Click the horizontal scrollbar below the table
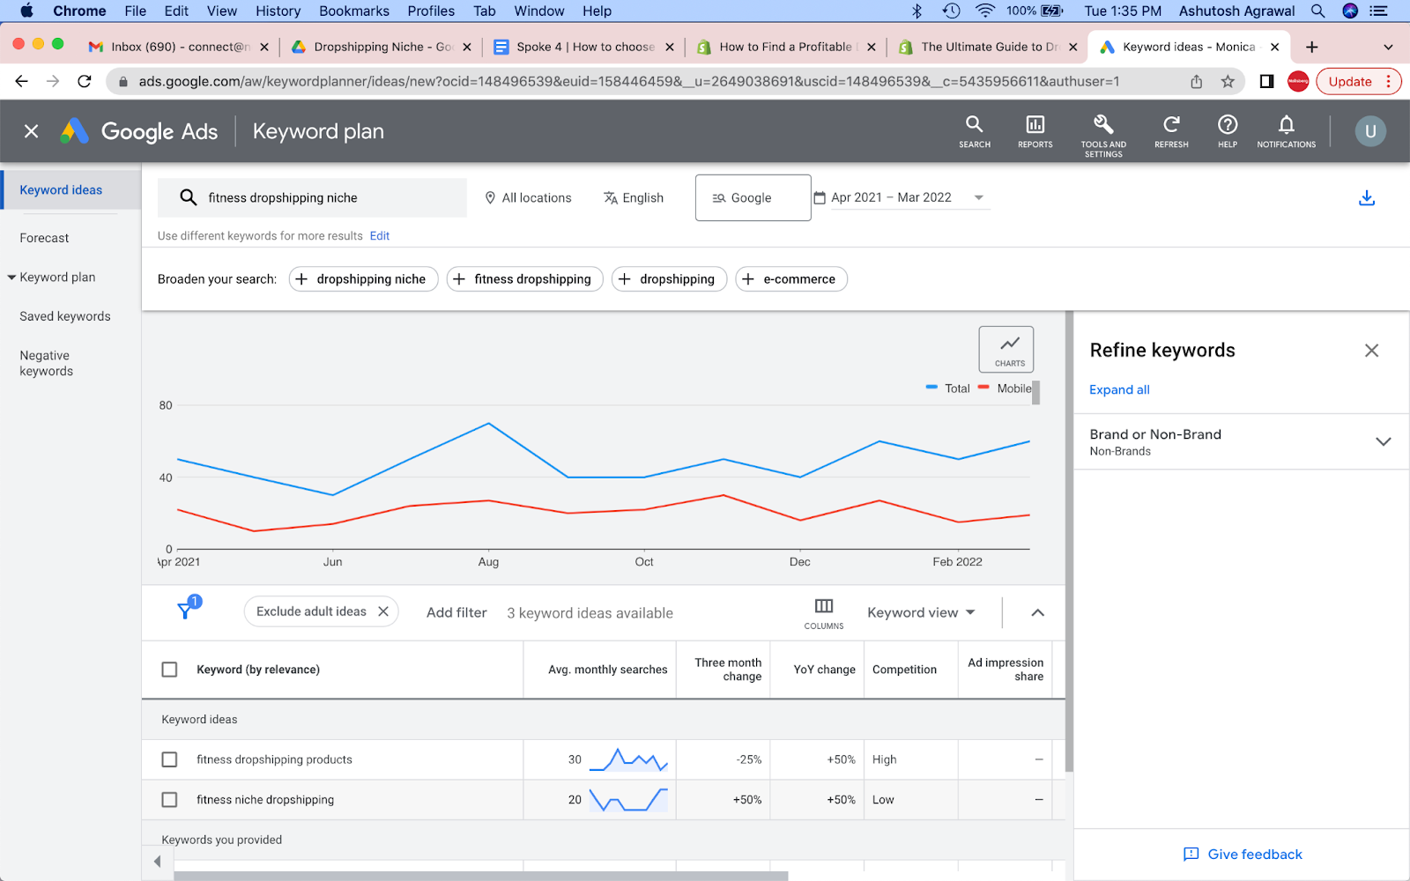This screenshot has height=881, width=1410. point(480,876)
